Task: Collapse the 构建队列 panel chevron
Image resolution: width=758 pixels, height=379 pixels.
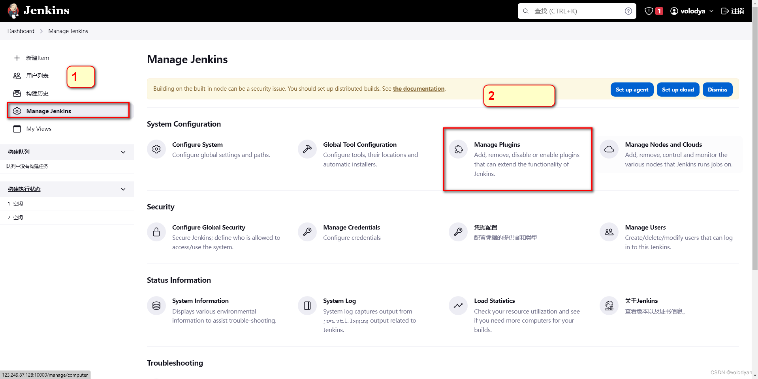Action: coord(123,152)
